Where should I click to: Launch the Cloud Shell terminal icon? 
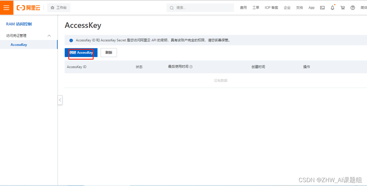[x=322, y=8]
